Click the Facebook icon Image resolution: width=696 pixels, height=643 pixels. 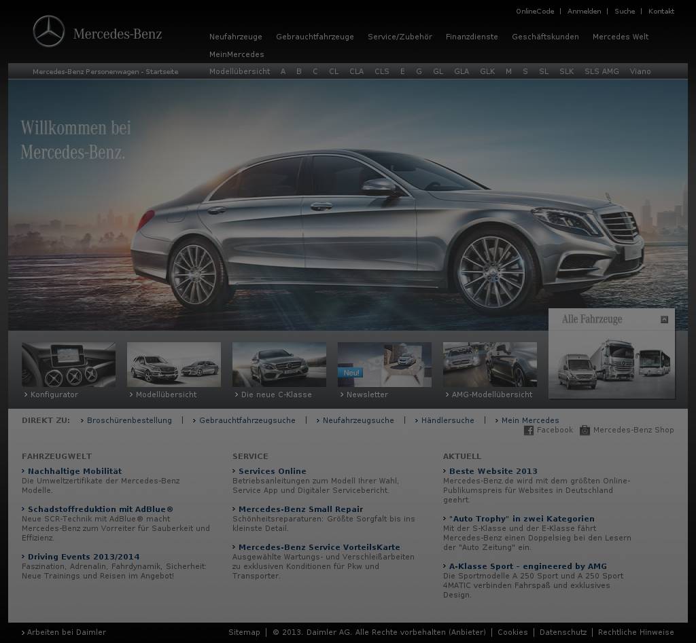529,430
